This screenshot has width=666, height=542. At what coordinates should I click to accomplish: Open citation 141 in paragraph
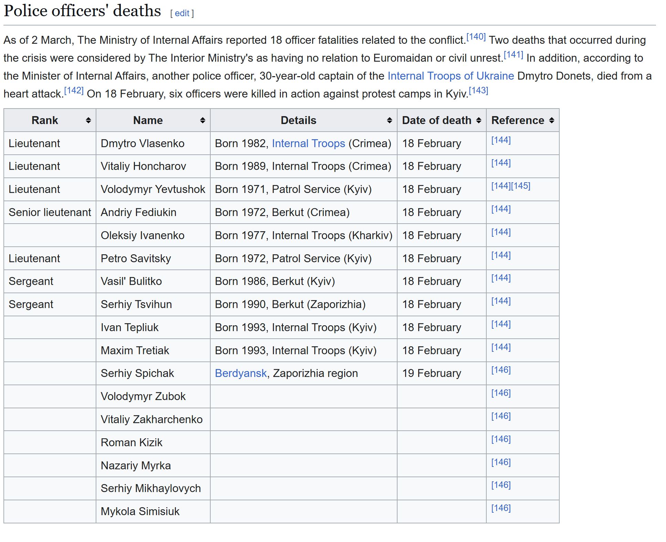click(x=513, y=55)
